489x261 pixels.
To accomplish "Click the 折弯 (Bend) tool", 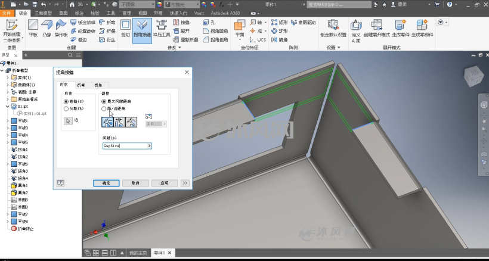I will click(x=107, y=23).
